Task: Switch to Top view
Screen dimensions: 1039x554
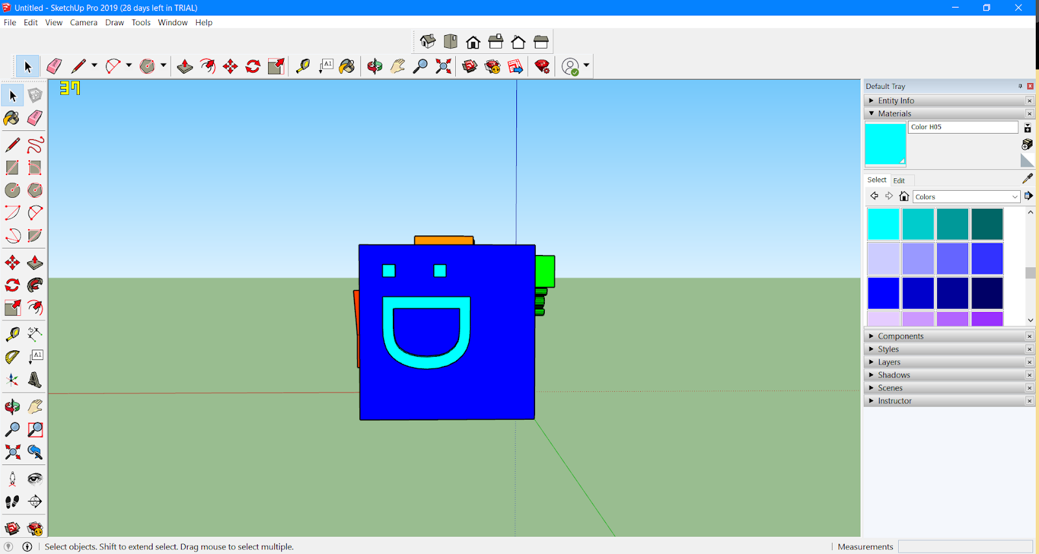Action: 450,42
